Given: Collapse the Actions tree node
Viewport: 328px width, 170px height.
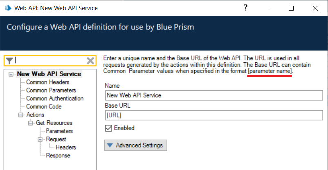Looking at the screenshot, I should [20, 115].
